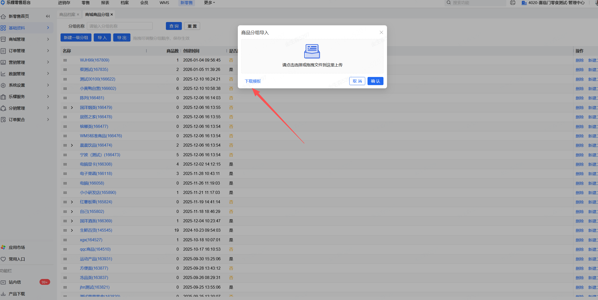Click the 应用市场 colorful icon
598x300 pixels.
(x=3, y=247)
